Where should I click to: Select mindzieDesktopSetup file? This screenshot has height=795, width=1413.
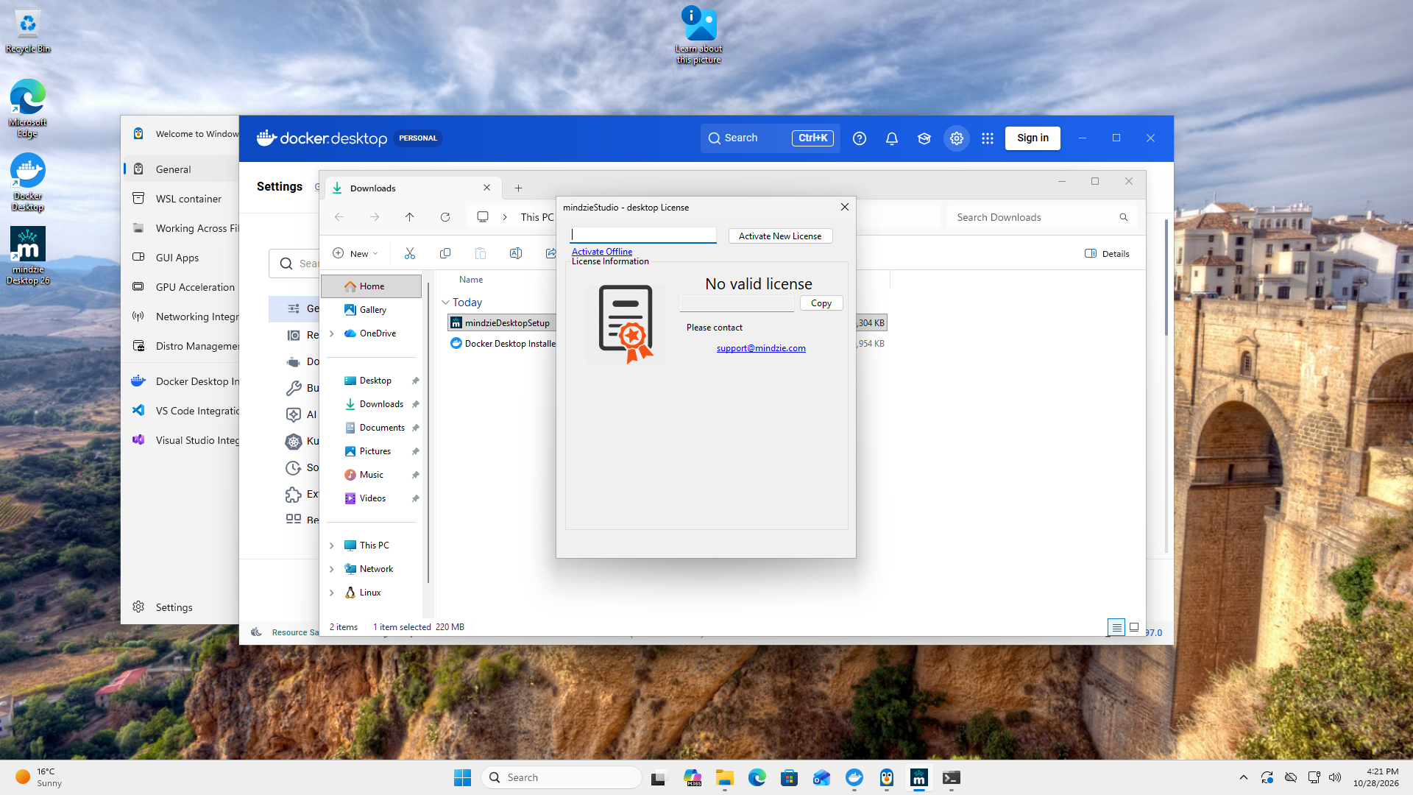[x=502, y=323]
